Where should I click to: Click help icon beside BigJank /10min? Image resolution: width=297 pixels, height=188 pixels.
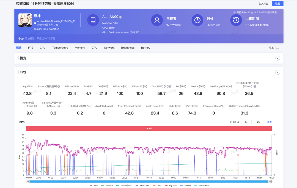[x=59, y=106]
